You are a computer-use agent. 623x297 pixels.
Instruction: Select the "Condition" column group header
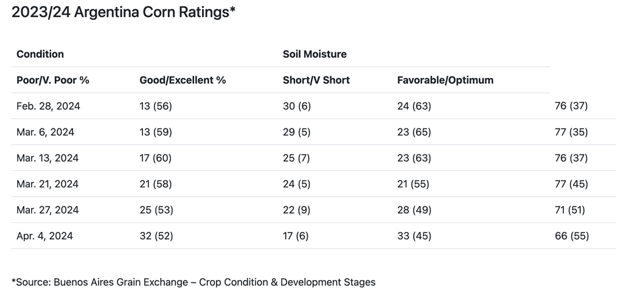[x=40, y=54]
